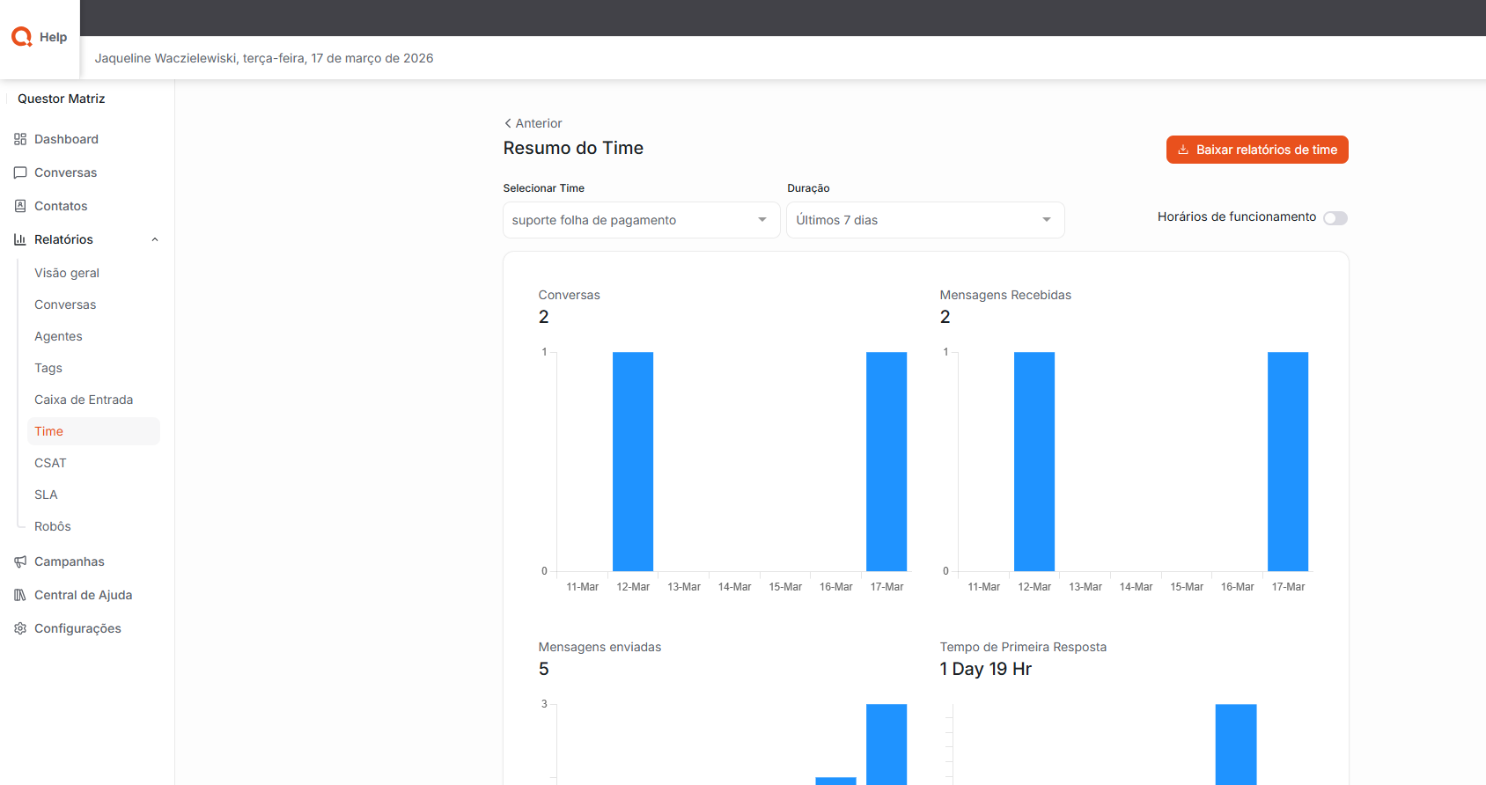Screen dimensions: 1486x785
Task: Click the Conversas chat bubble icon
Action: click(x=20, y=172)
